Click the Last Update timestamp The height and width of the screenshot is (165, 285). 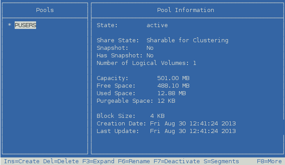pos(193,131)
